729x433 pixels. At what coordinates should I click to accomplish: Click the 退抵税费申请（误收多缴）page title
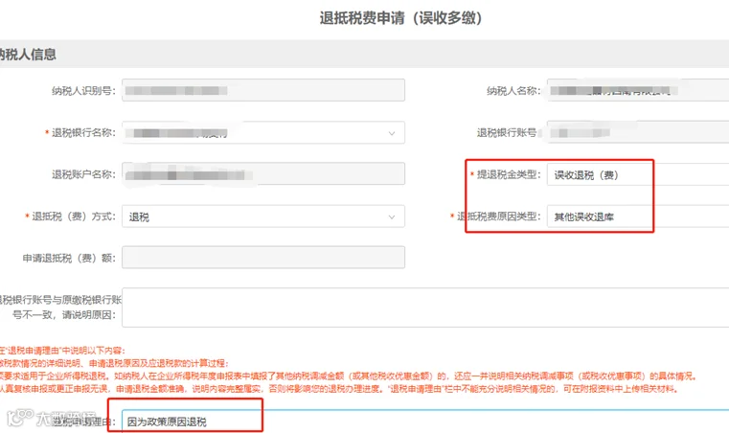(x=400, y=18)
